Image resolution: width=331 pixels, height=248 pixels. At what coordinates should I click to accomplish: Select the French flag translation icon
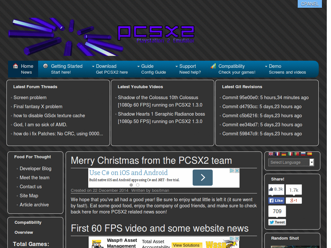tap(277, 154)
